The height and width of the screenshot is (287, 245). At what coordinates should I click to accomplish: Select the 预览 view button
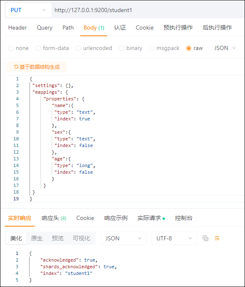click(x=57, y=238)
